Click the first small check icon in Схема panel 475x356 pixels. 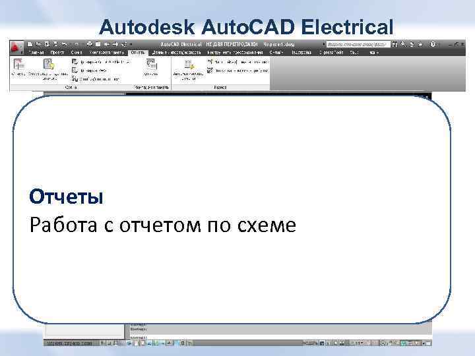(x=75, y=62)
